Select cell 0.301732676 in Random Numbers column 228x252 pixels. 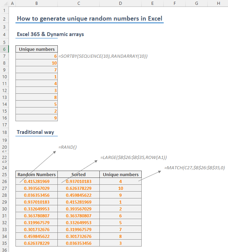point(37,229)
